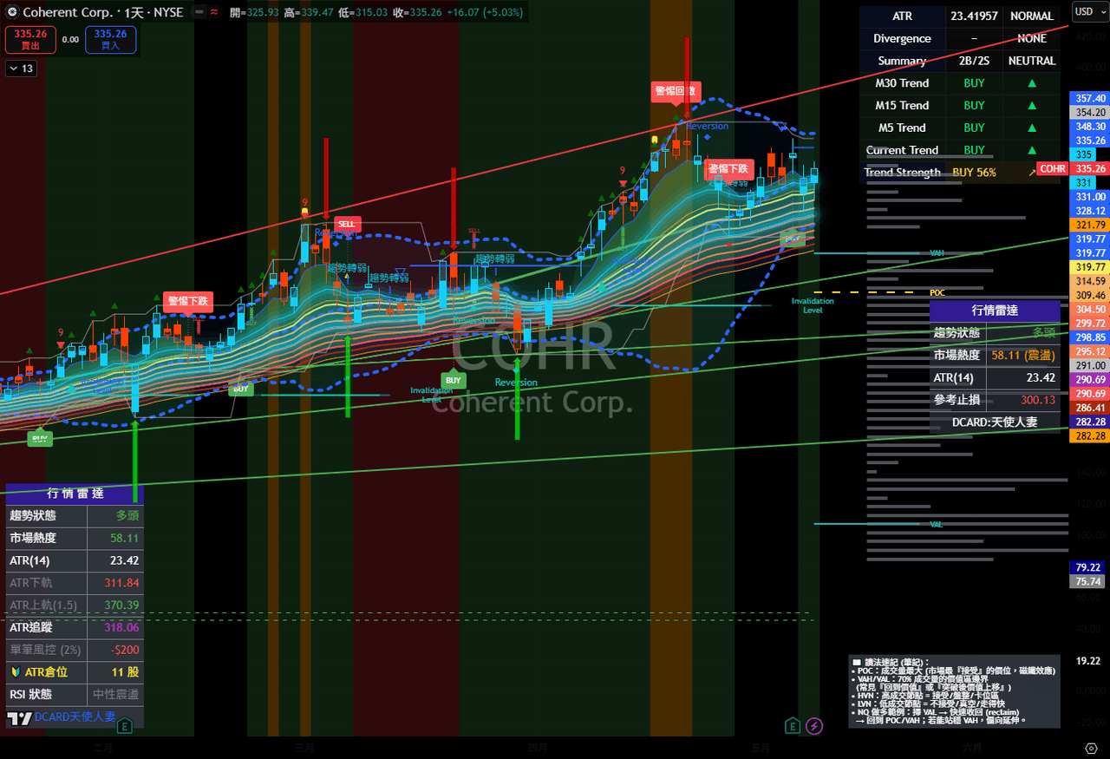Click the purple lightning bolt icon
The image size is (1110, 759).
(814, 726)
